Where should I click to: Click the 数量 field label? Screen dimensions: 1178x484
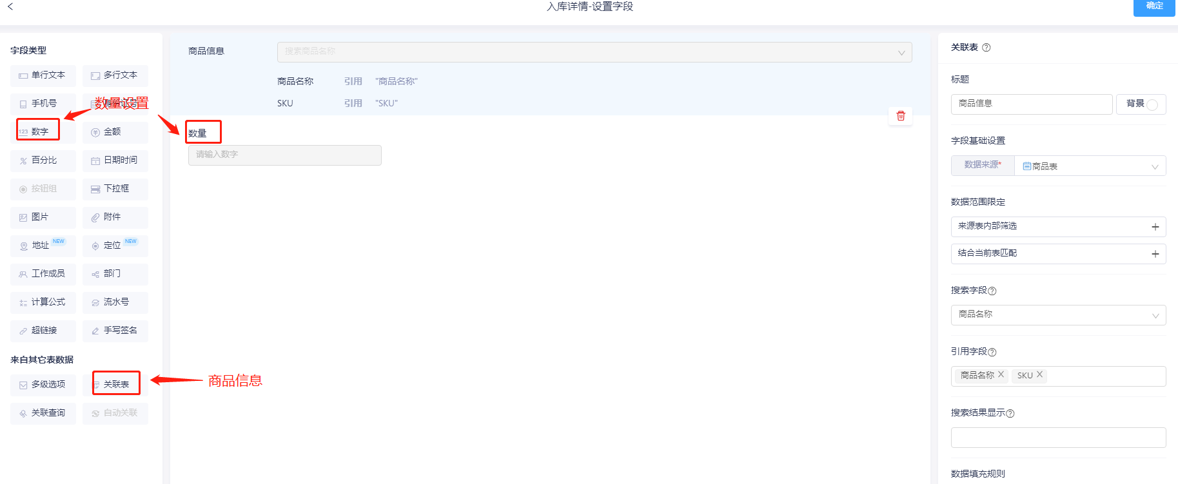197,133
